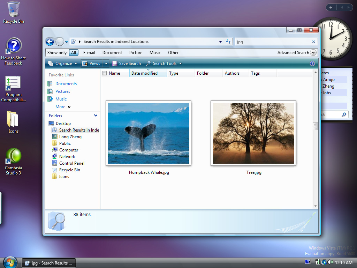Switch to the E-mail filter tab
Screen dimensions: 357x268
pyautogui.click(x=89, y=53)
